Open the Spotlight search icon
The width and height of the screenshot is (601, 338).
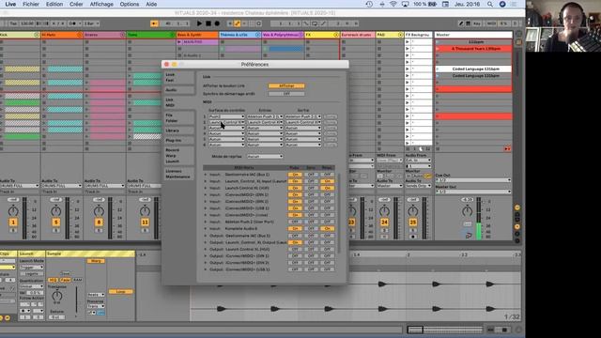490,4
